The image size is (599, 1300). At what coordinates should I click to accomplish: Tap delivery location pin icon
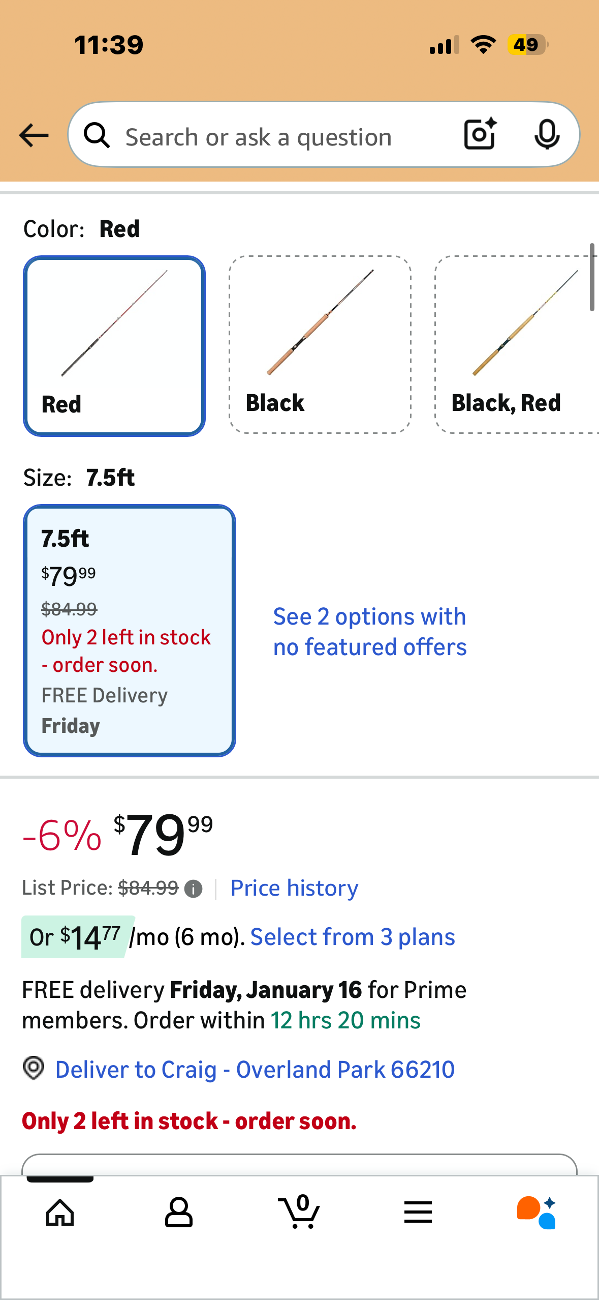34,1068
